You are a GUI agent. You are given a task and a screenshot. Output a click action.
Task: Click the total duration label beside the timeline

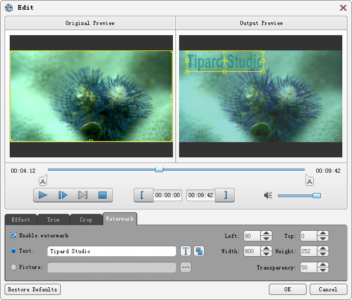click(328, 171)
